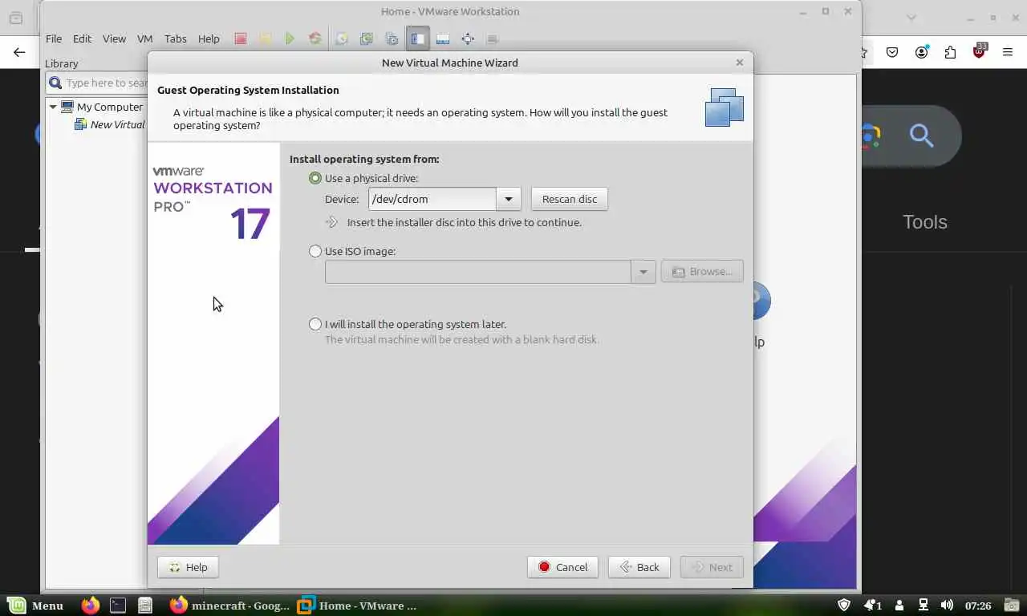Cancel the New Virtual Machine Wizard
The image size is (1027, 616).
[563, 567]
